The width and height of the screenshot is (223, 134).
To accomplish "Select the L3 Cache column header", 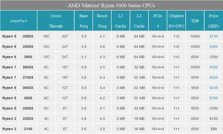I will coord(139,21).
